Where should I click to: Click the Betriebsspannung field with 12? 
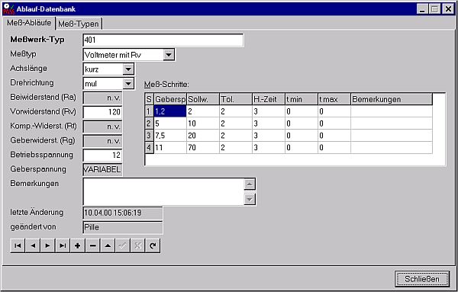102,156
